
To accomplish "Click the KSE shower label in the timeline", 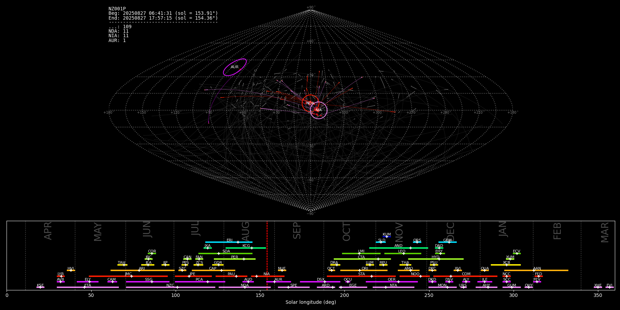I will 40,286.
